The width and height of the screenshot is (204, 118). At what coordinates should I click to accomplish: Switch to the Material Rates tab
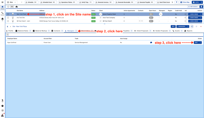click(23, 31)
